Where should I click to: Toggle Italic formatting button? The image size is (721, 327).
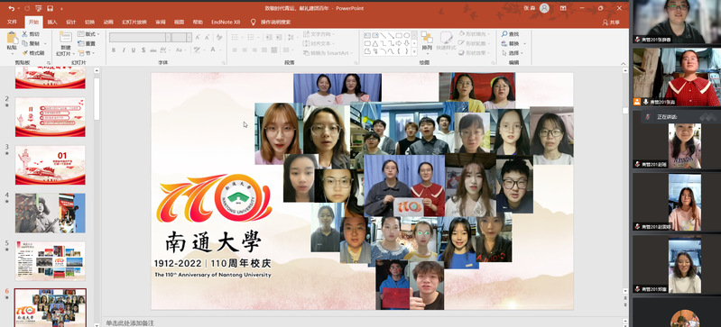point(124,50)
